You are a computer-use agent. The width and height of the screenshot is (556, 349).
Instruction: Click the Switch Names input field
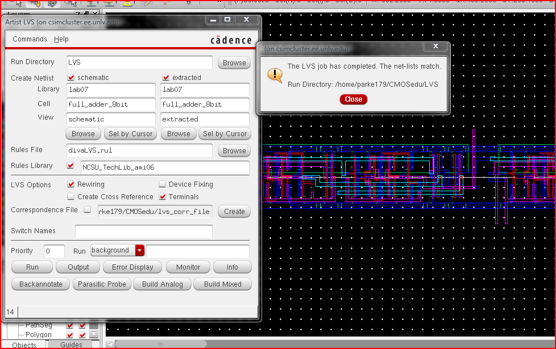(143, 232)
